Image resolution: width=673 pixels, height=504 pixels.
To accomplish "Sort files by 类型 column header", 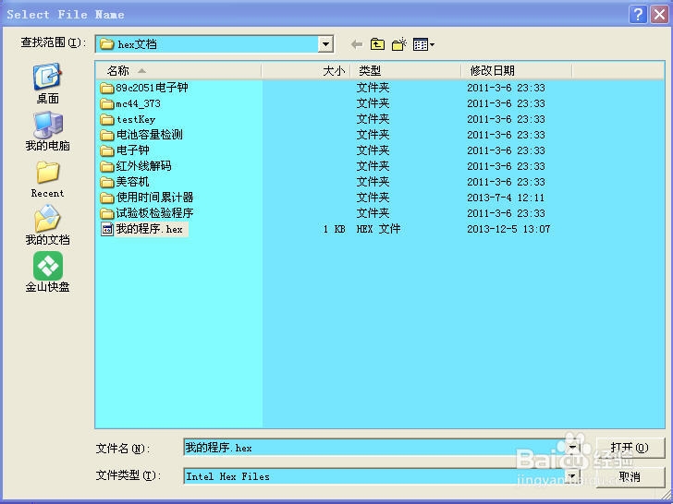I will tap(406, 71).
